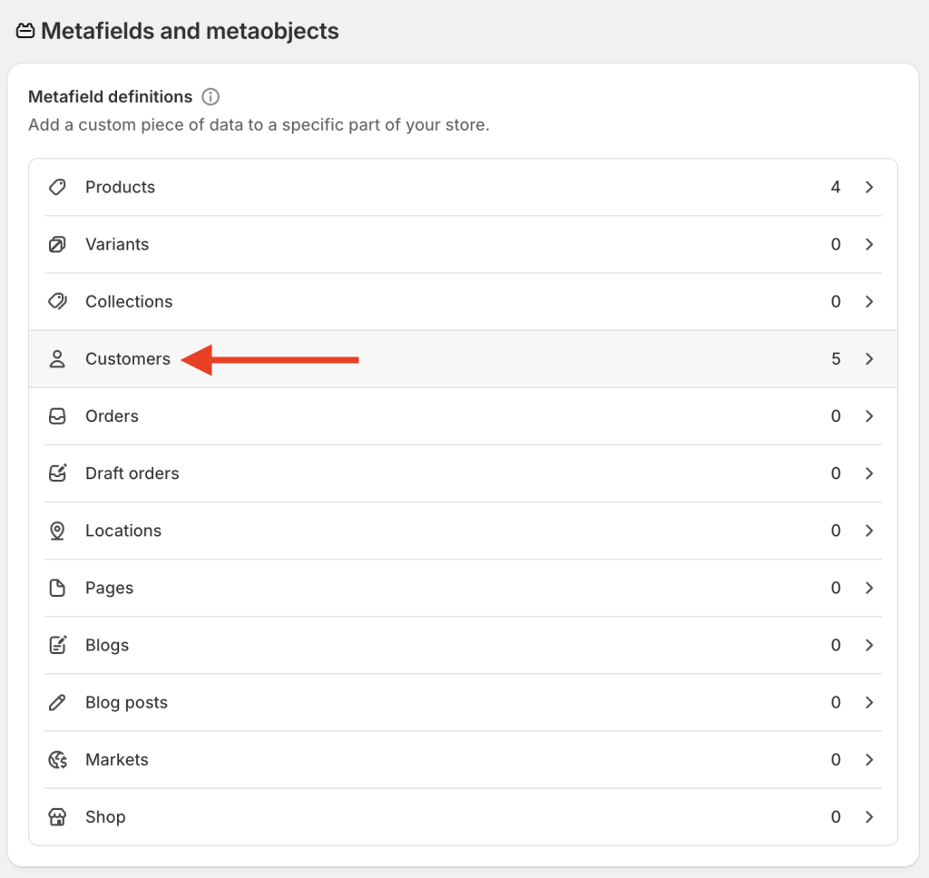The width and height of the screenshot is (929, 878).
Task: Open the Customers metafield definitions
Action: (x=463, y=359)
